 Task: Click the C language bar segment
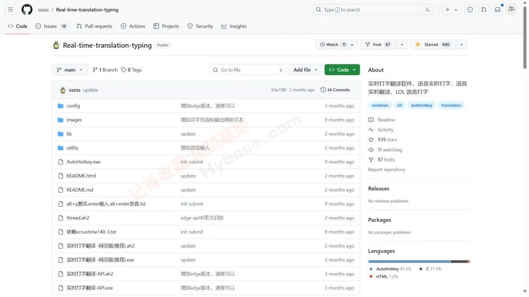(x=459, y=261)
